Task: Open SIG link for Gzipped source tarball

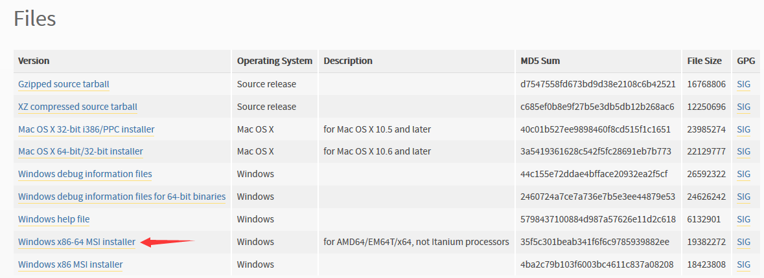Action: tap(743, 84)
